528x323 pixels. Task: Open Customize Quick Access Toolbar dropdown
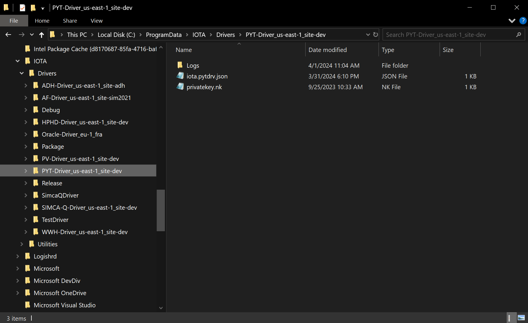pyautogui.click(x=43, y=8)
